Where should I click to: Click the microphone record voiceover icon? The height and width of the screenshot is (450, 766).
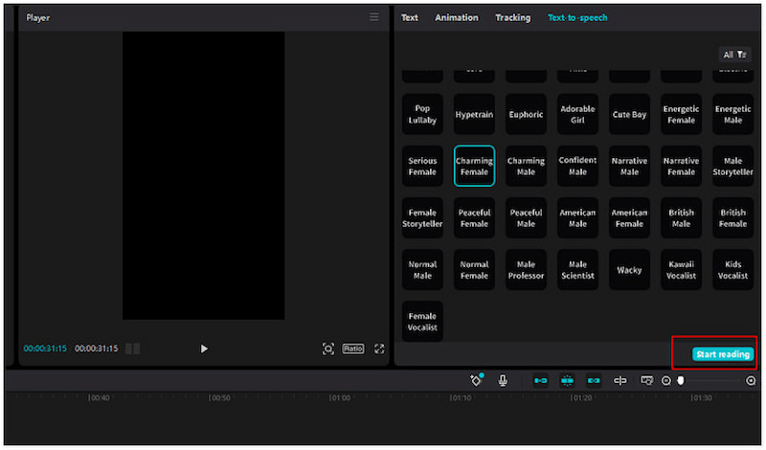click(503, 380)
